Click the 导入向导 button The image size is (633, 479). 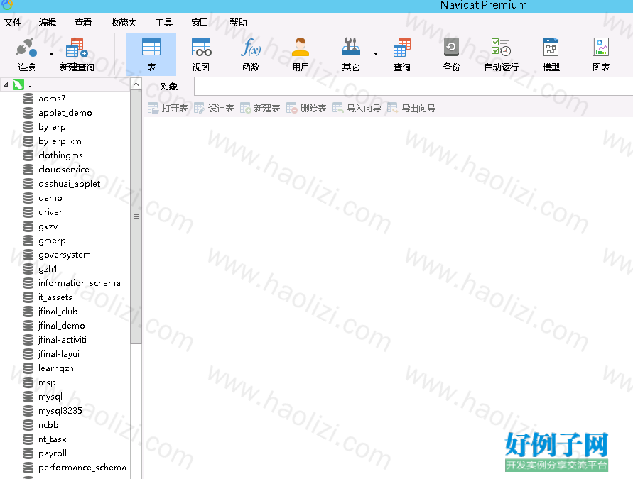(x=357, y=108)
